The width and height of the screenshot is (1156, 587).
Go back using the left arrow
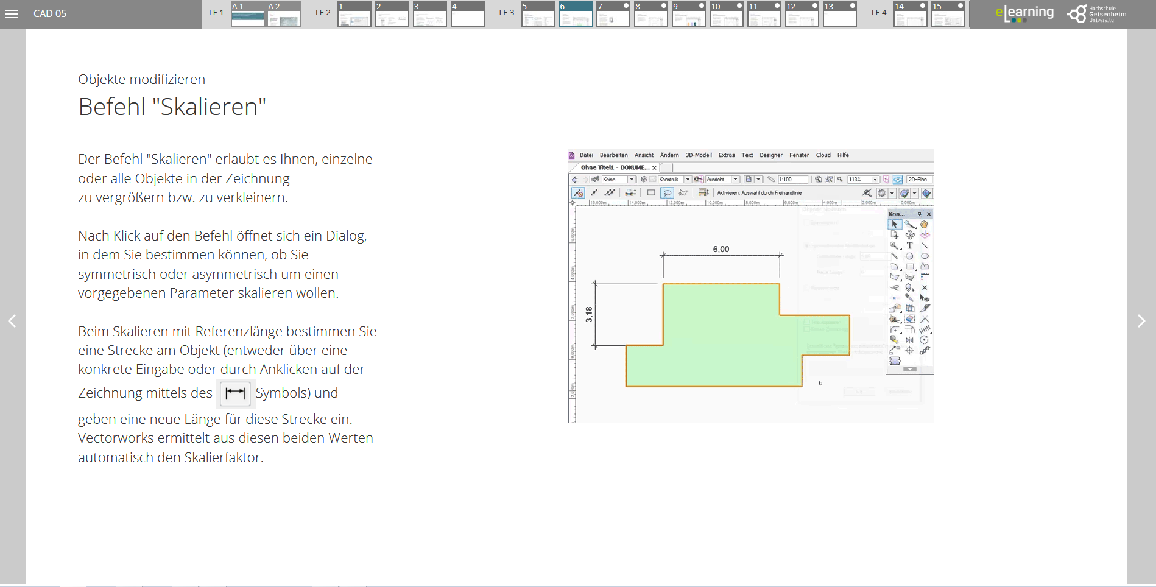pos(12,321)
